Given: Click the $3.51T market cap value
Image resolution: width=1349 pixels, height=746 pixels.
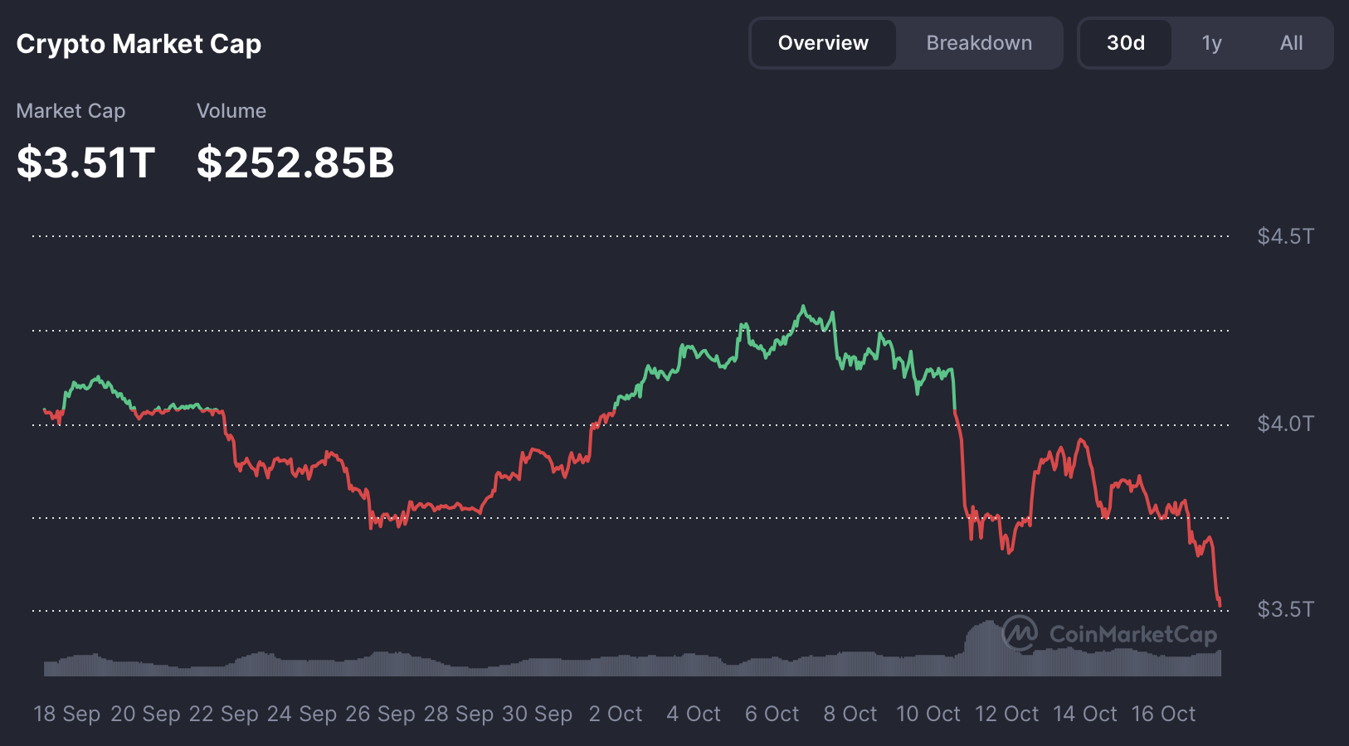Looking at the screenshot, I should pos(85,162).
